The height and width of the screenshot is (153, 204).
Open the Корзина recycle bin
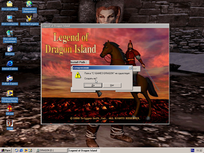pyautogui.click(x=10, y=50)
